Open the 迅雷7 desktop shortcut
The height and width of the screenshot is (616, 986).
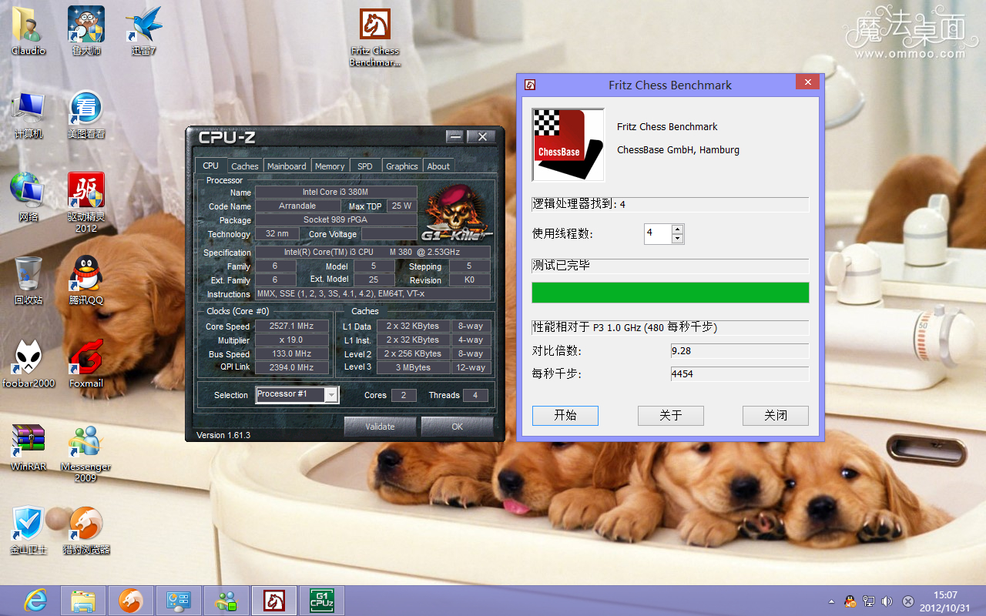tap(144, 31)
